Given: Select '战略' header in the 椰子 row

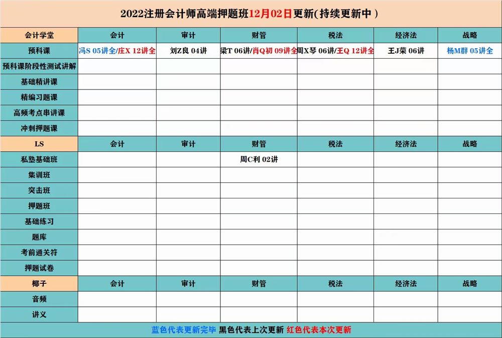Looking at the screenshot, I should coord(470,284).
